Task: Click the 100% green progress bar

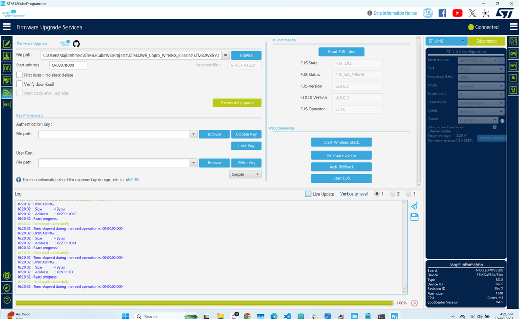Action: [204, 303]
